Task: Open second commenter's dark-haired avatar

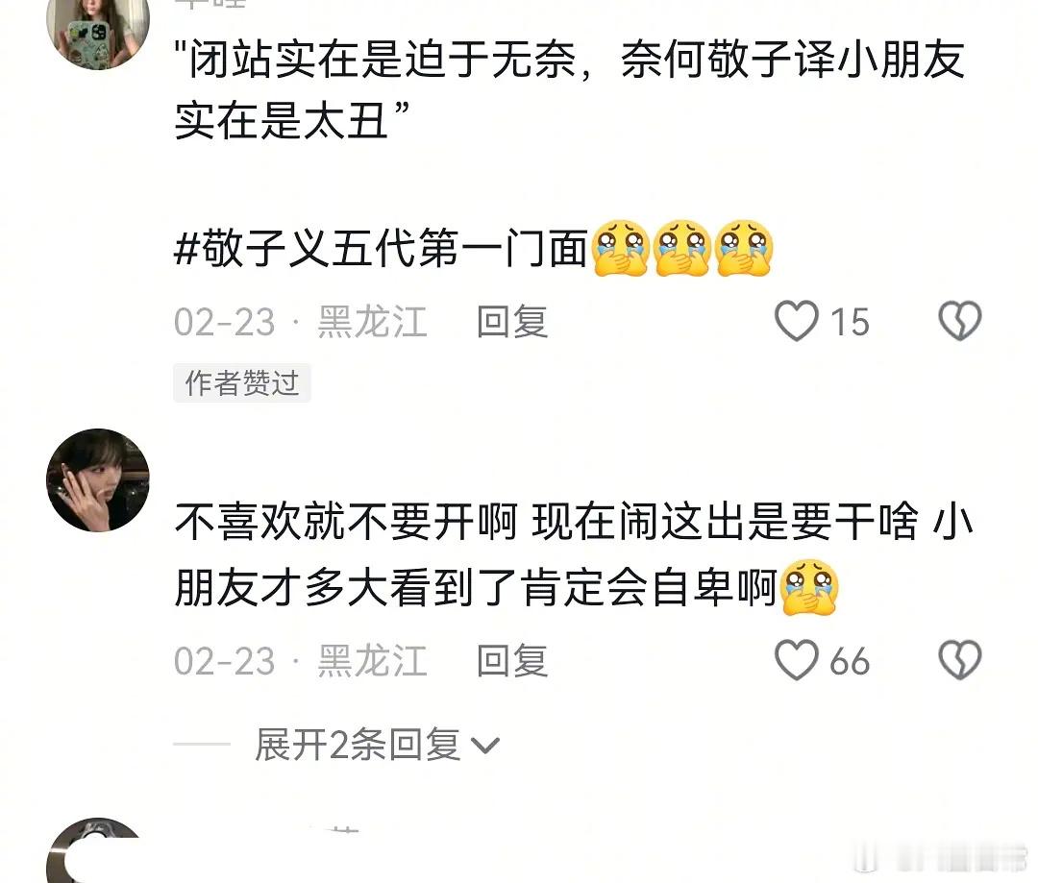Action: point(98,479)
